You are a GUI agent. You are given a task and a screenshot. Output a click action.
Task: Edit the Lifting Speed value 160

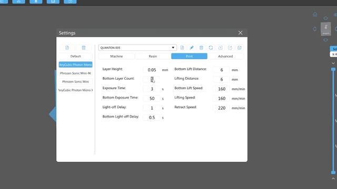click(x=222, y=98)
